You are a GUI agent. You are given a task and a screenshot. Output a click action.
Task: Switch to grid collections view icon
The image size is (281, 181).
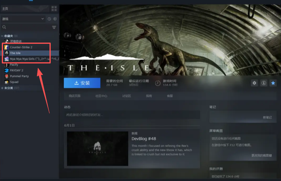(x=54, y=8)
